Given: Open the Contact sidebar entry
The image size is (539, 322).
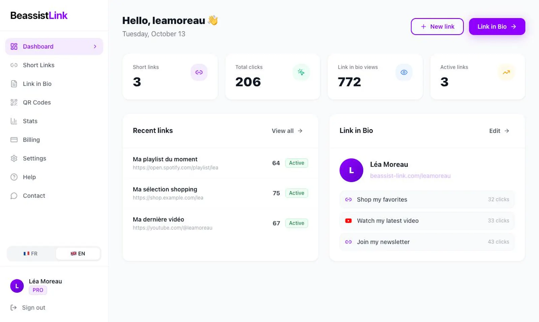Looking at the screenshot, I should (x=54, y=196).
